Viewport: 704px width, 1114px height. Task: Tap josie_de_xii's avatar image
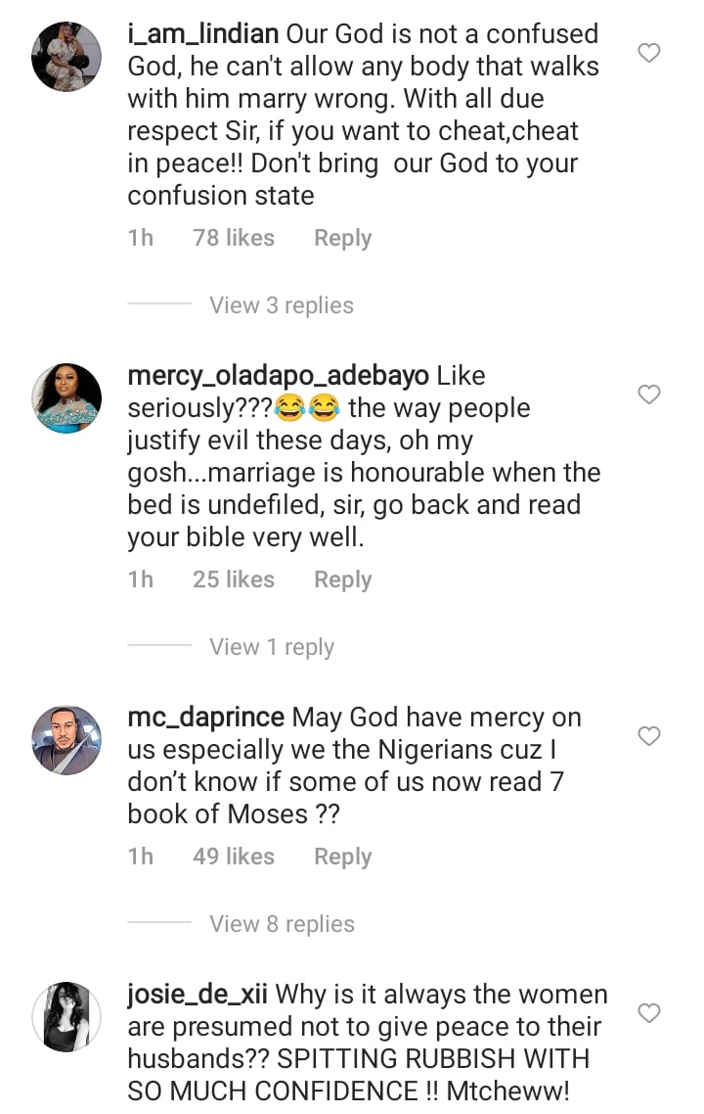tap(66, 1016)
